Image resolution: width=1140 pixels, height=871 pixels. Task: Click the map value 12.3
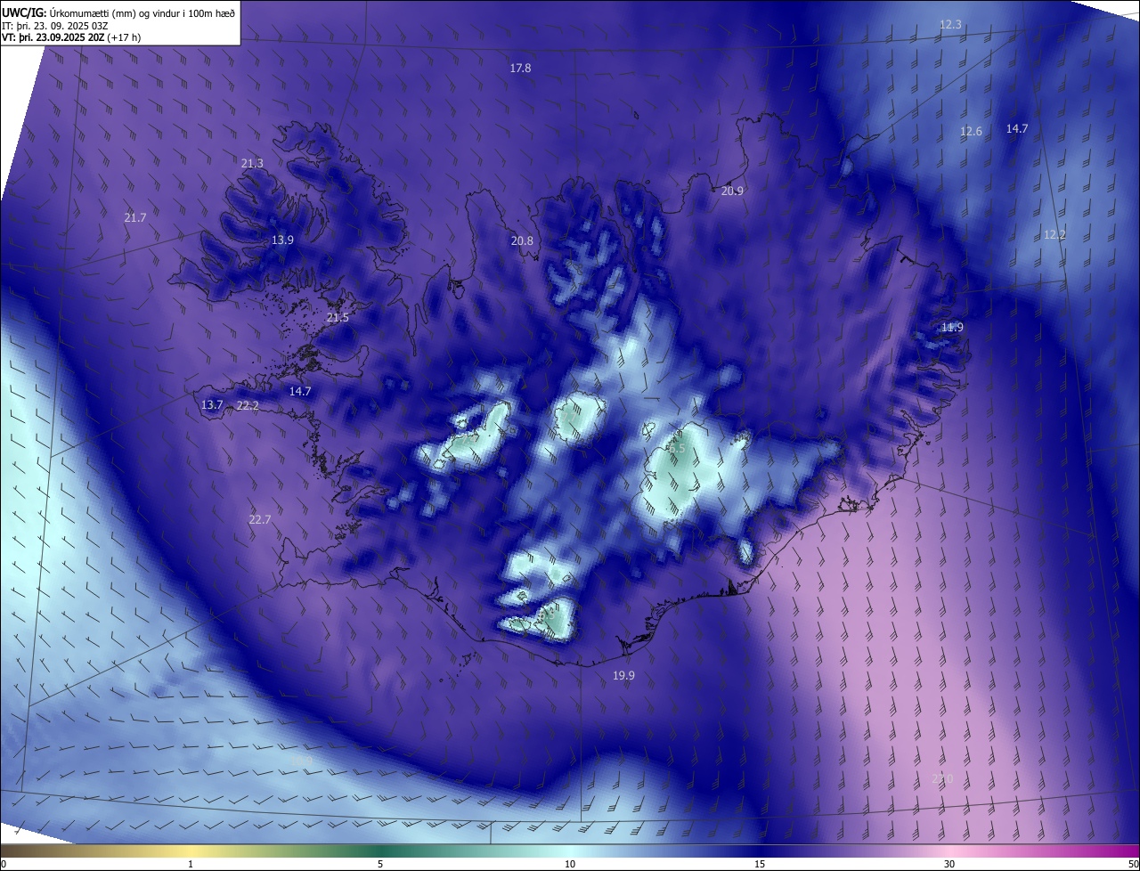coord(950,25)
